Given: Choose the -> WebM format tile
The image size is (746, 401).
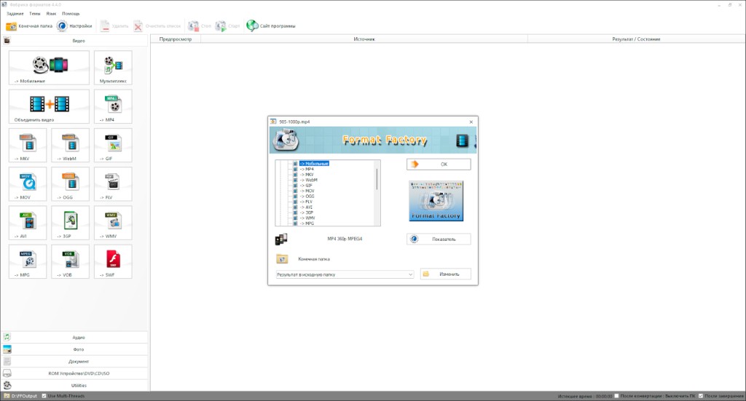Looking at the screenshot, I should point(70,146).
